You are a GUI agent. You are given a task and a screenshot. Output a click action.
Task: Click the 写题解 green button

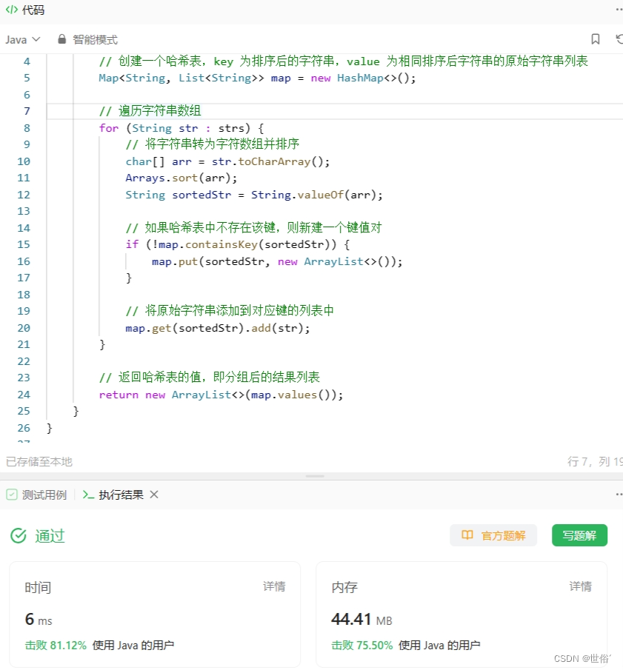pos(579,535)
